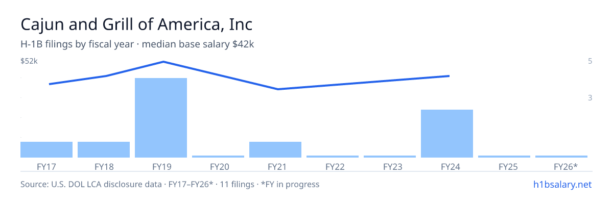Click the source disclosure data footnote
Viewport: 613px width, 204px height.
point(170,184)
